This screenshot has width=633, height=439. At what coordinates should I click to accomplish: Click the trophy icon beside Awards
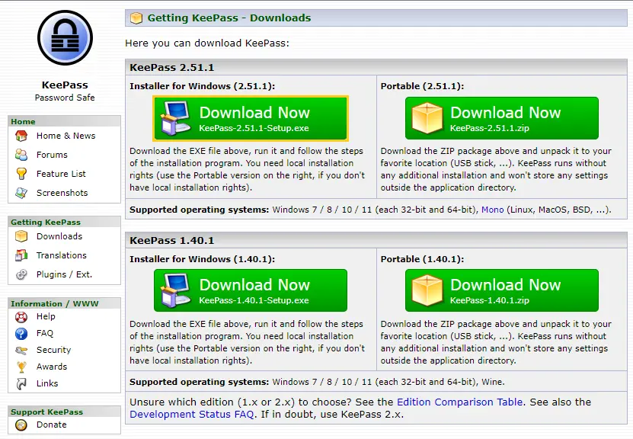pos(21,367)
